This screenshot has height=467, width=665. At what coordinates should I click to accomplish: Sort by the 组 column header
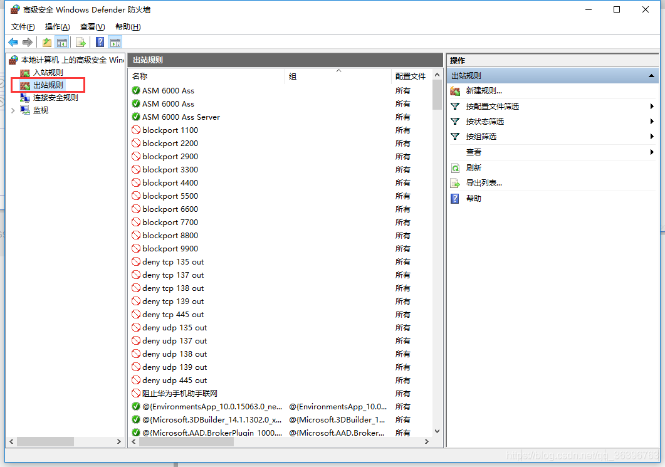pos(338,76)
